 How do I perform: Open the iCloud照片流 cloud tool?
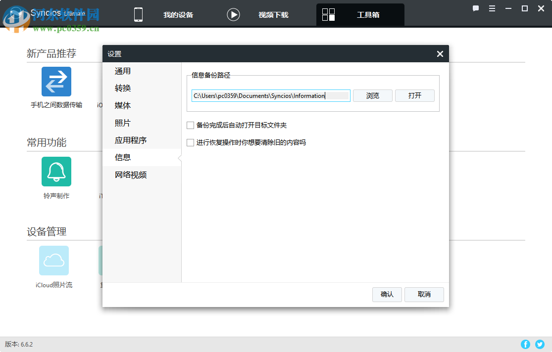pyautogui.click(x=53, y=260)
